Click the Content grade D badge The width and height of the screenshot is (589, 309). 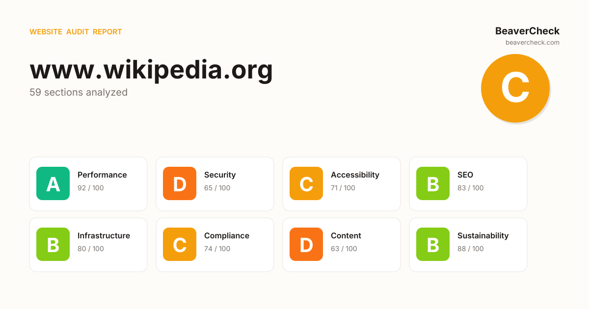point(306,244)
